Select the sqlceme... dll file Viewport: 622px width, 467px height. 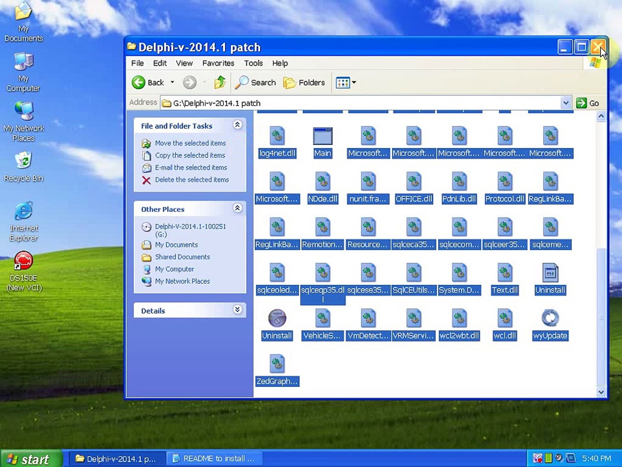[550, 233]
